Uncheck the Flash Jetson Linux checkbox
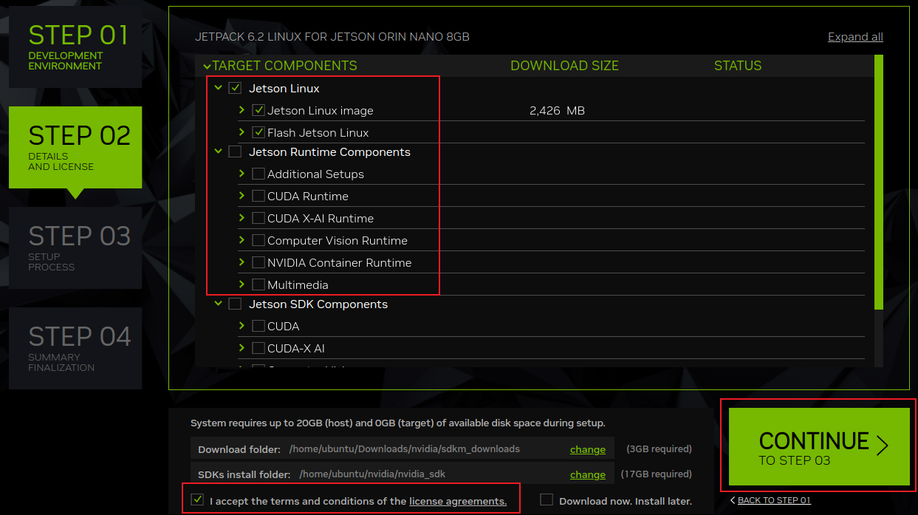The image size is (918, 515). click(x=258, y=132)
